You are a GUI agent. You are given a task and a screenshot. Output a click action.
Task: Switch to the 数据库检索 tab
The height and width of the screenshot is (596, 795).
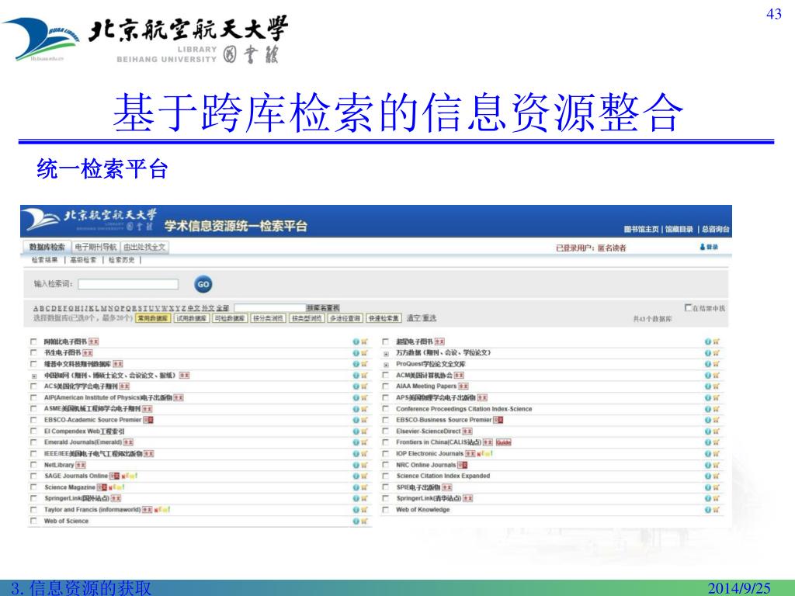point(47,247)
